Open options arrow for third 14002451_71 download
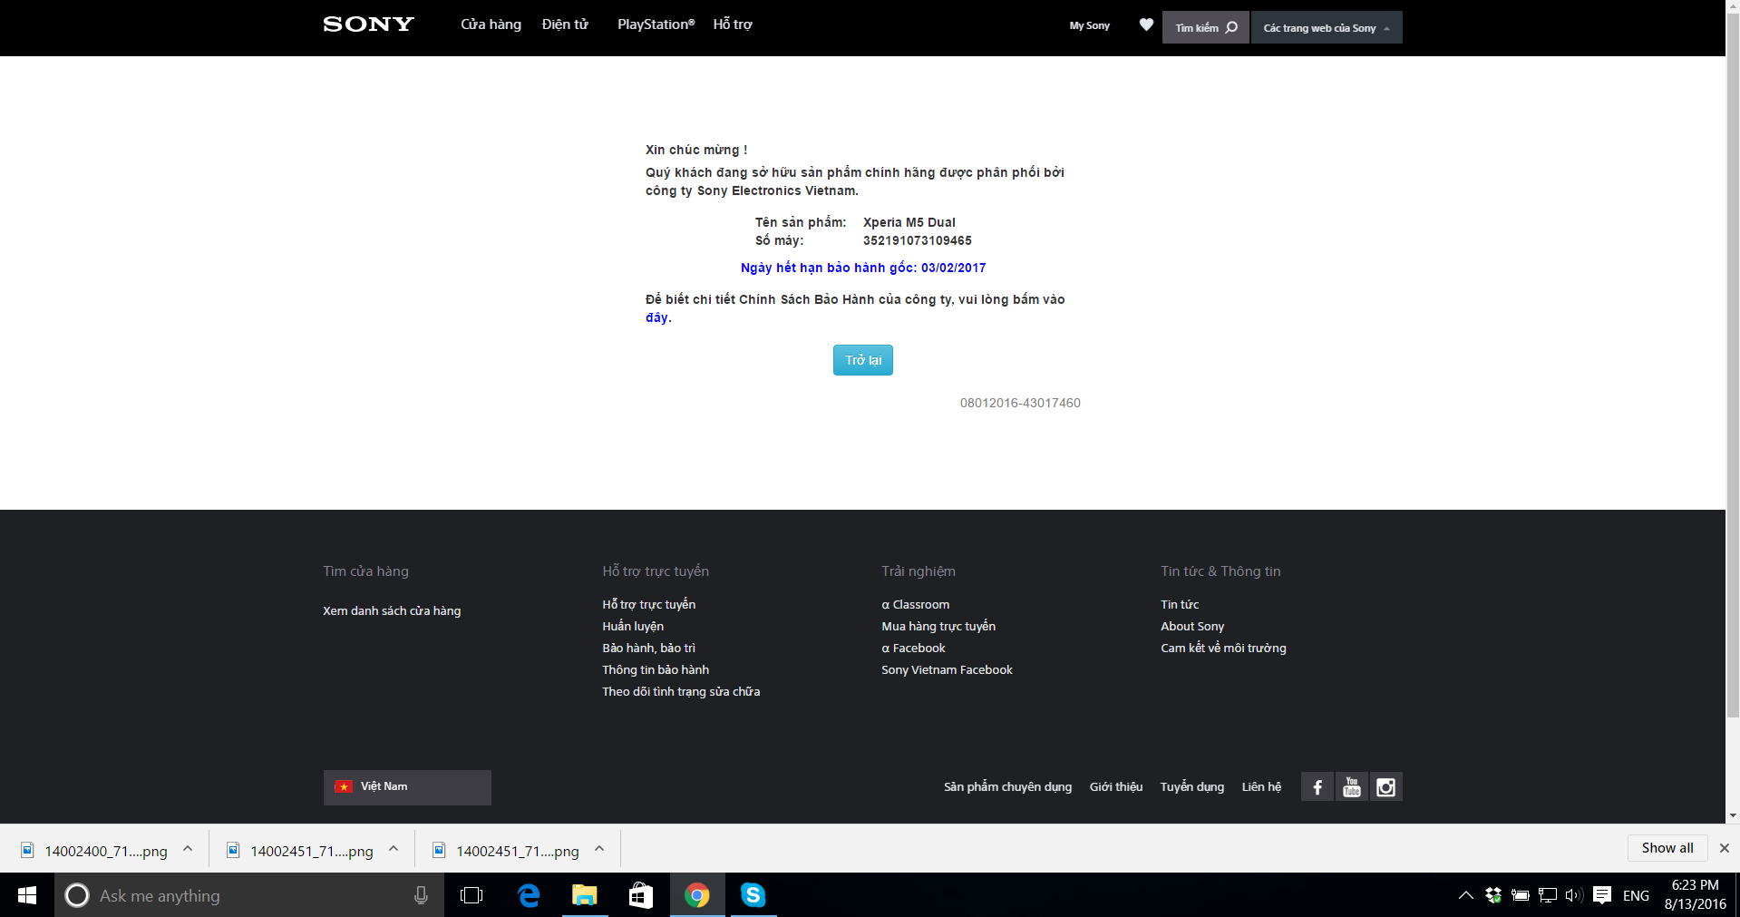Viewport: 1740px width, 917px height. pyautogui.click(x=599, y=849)
